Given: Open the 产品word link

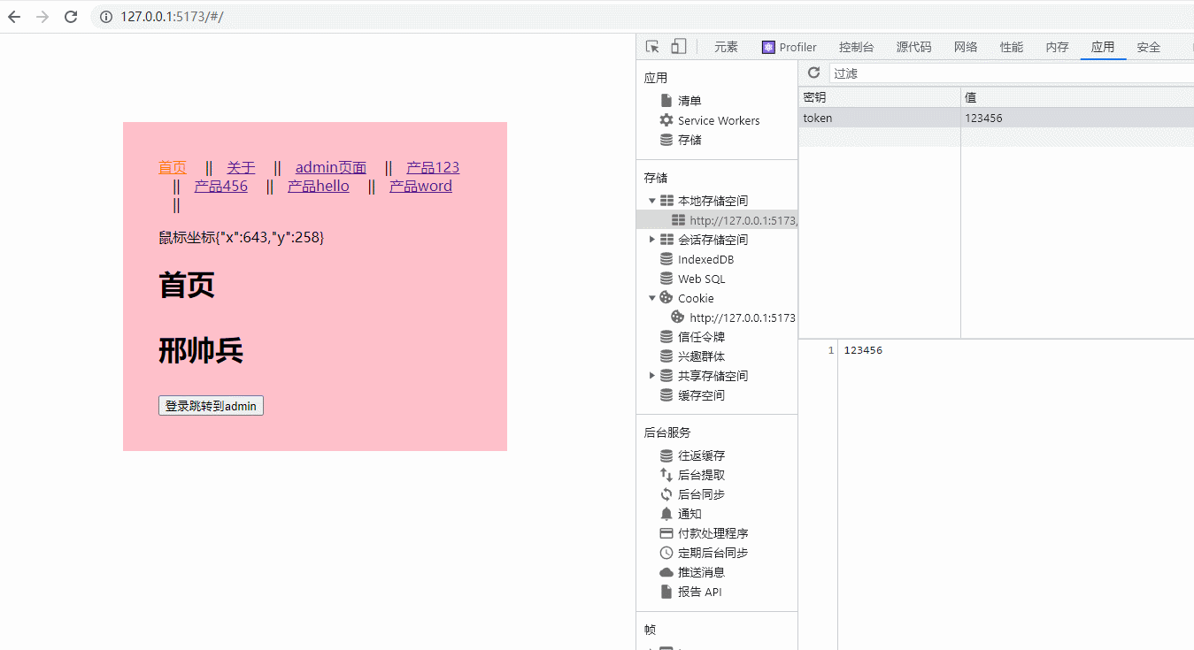Looking at the screenshot, I should click(420, 186).
